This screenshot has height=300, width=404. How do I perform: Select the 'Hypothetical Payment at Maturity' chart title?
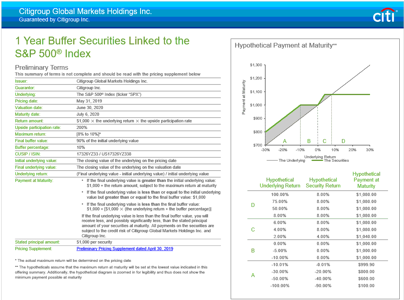click(x=285, y=46)
